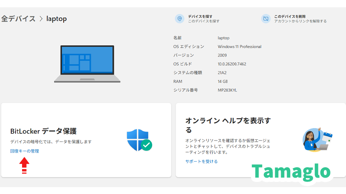Click the laptop breadcrumb title
The width and height of the screenshot is (346, 194).
click(x=57, y=19)
